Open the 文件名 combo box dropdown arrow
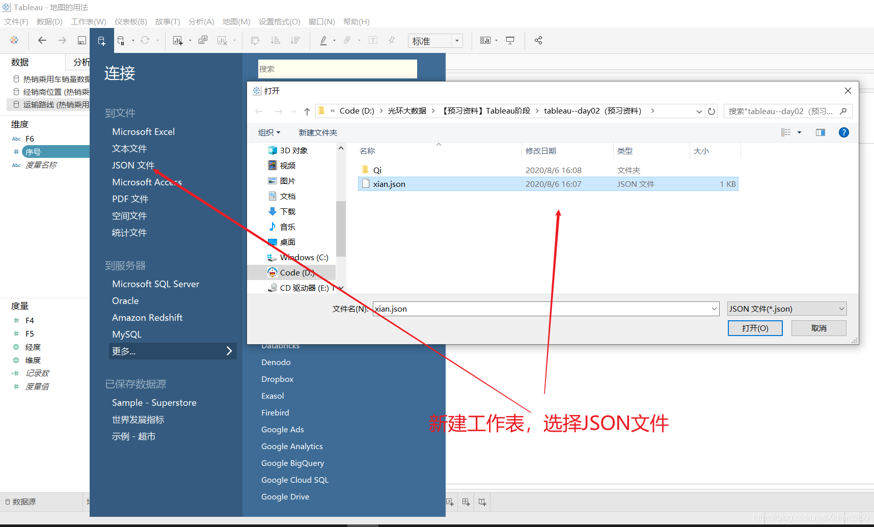 click(714, 309)
